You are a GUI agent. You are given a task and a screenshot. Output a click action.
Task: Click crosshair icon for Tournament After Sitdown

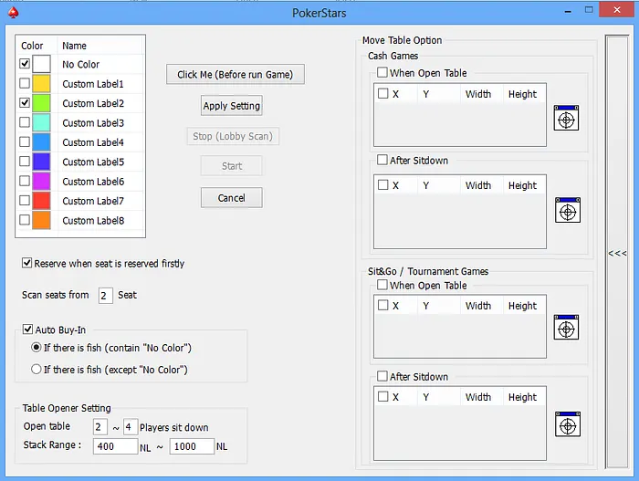[x=566, y=424]
